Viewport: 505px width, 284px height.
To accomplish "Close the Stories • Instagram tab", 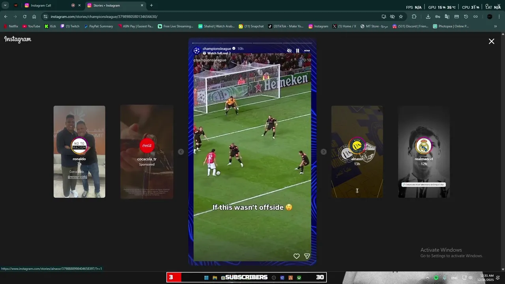I will pyautogui.click(x=142, y=6).
